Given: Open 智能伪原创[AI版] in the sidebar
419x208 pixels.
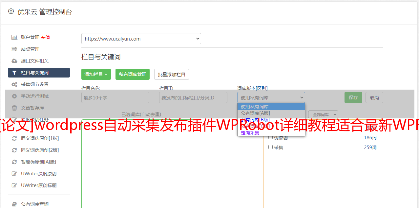Looking at the screenshot, I should point(39,162).
